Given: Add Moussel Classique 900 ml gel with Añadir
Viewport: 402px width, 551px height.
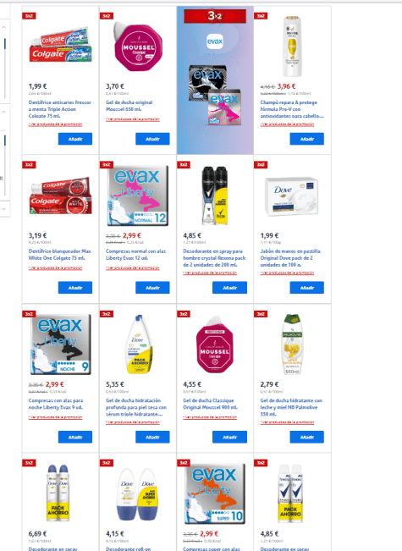Looking at the screenshot, I should click(229, 437).
